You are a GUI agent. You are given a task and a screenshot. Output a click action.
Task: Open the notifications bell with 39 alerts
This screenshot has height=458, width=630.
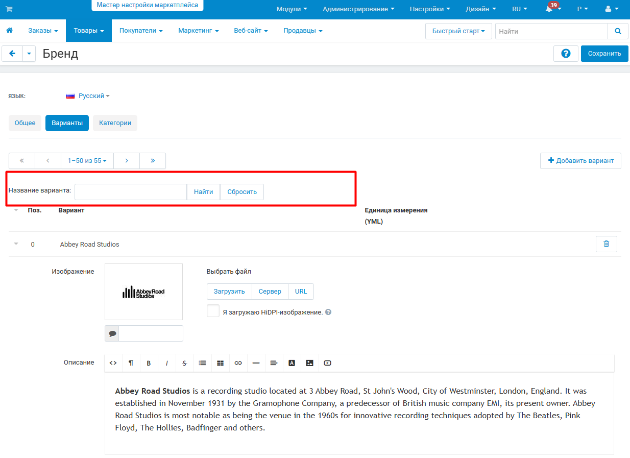coord(552,9)
